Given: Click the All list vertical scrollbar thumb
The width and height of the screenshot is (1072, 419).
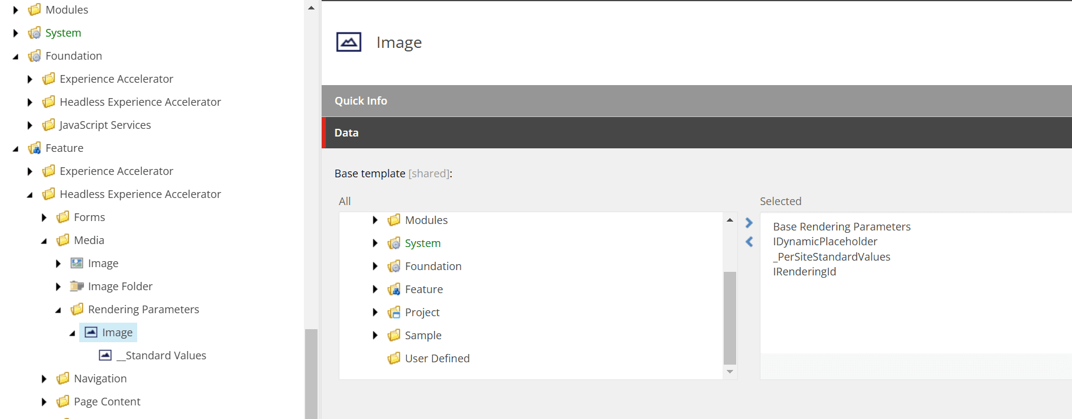Looking at the screenshot, I should point(730,317).
